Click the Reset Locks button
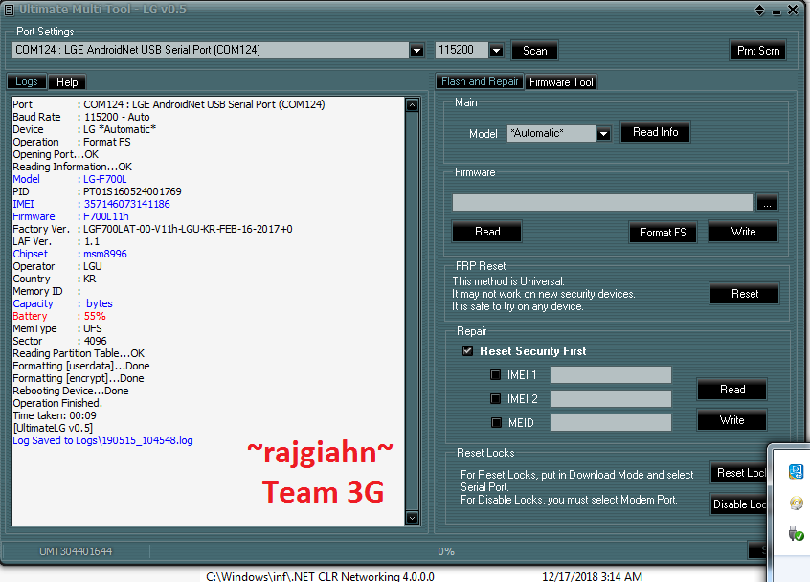Image resolution: width=810 pixels, height=582 pixels. click(x=740, y=473)
